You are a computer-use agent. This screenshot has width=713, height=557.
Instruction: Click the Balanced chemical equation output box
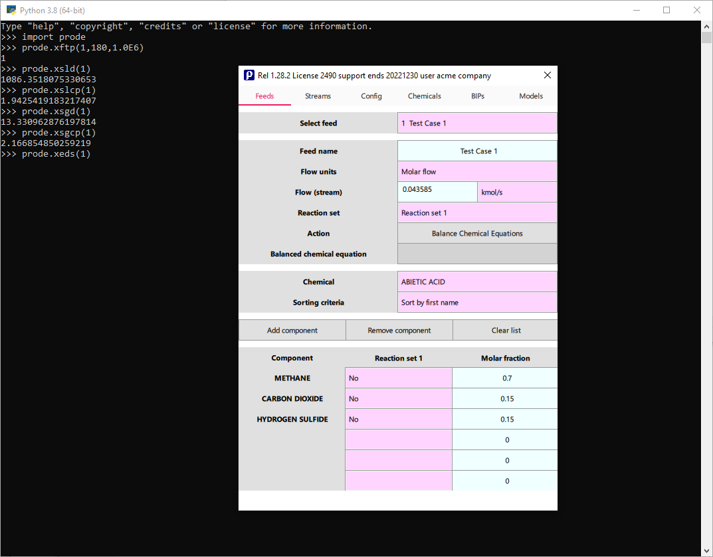tap(477, 254)
